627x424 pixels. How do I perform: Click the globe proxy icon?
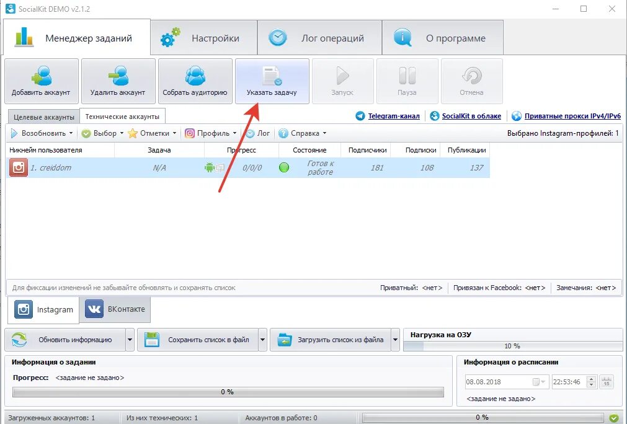click(517, 116)
